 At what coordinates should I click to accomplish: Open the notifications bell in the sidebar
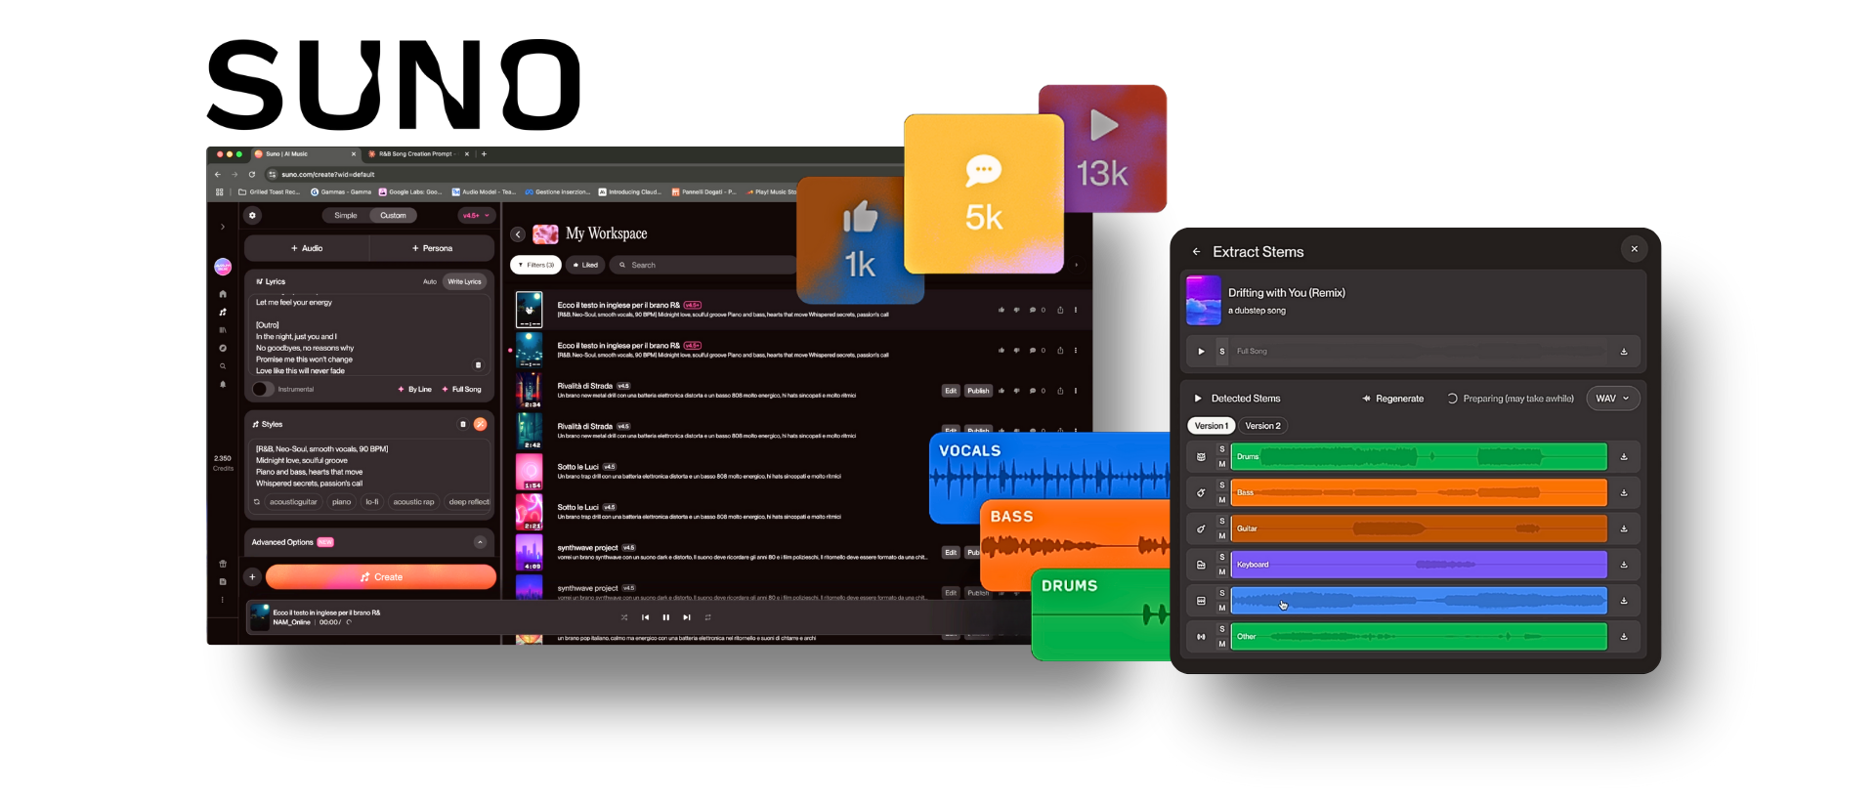click(223, 384)
